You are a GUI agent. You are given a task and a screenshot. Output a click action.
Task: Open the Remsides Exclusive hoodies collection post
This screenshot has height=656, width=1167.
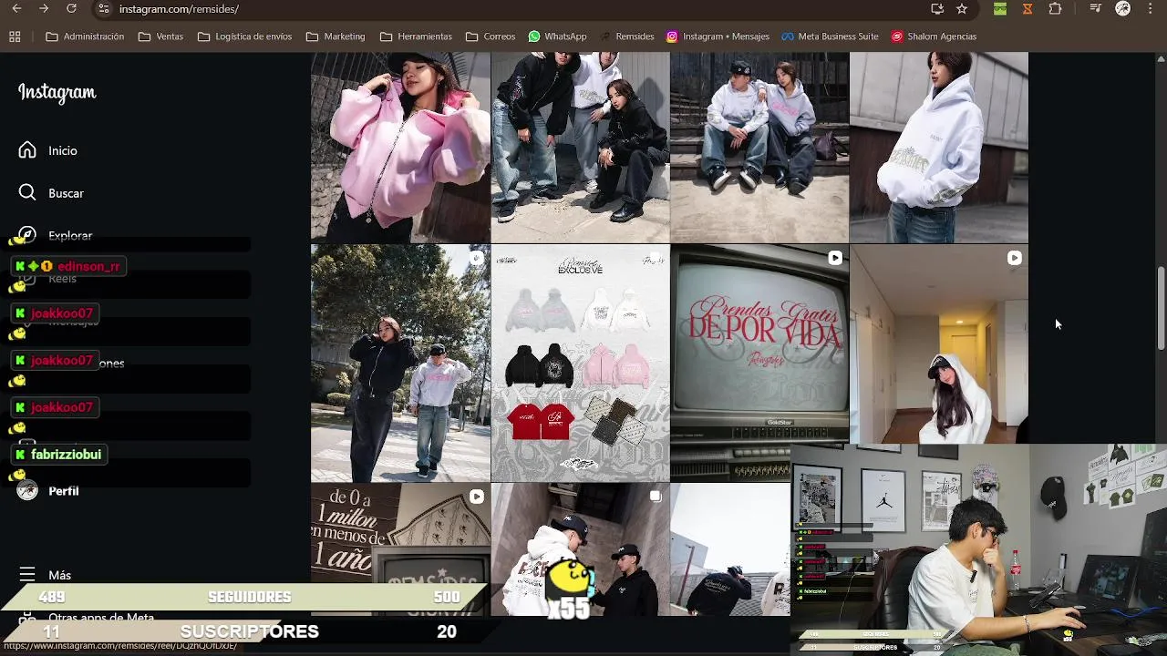pos(580,363)
